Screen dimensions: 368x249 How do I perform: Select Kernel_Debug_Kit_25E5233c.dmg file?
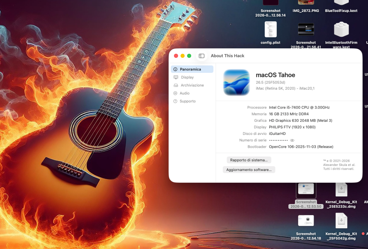click(x=341, y=196)
